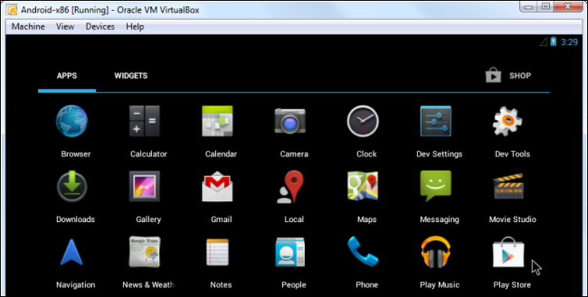Click the battery status icon
This screenshot has height=297, width=588.
click(553, 42)
